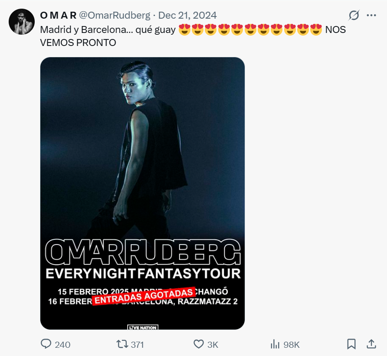This screenshot has width=387, height=356.
Task: Open the three-dot more options menu
Action: pyautogui.click(x=371, y=16)
